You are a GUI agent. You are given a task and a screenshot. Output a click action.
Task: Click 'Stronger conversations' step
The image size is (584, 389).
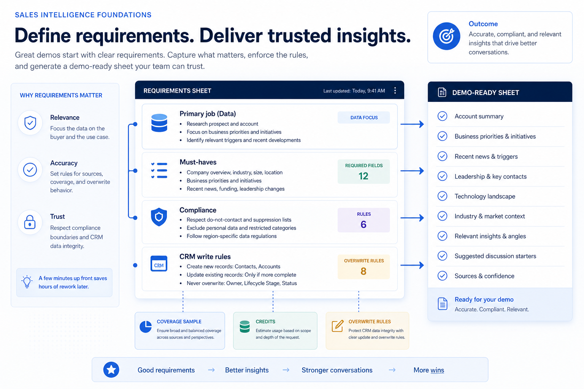click(x=337, y=370)
